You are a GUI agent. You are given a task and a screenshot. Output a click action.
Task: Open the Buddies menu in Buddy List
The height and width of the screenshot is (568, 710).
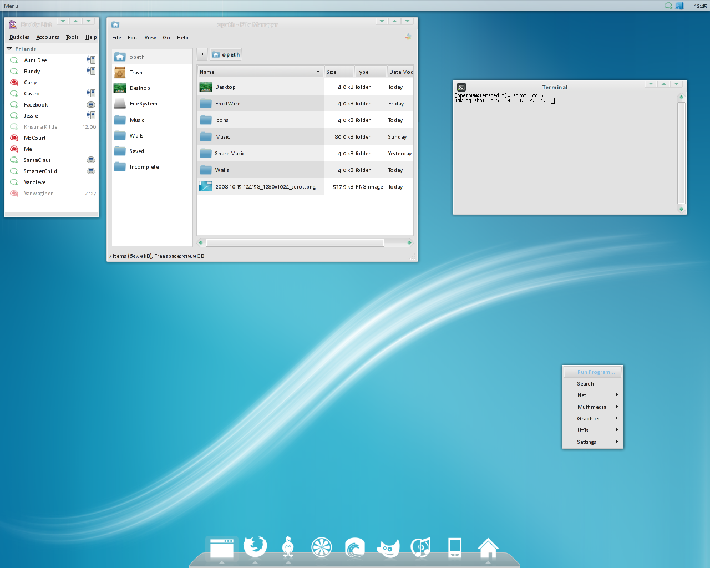[x=19, y=37]
